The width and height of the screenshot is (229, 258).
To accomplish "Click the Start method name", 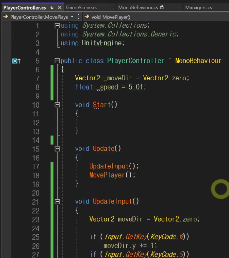I will tap(102, 105).
